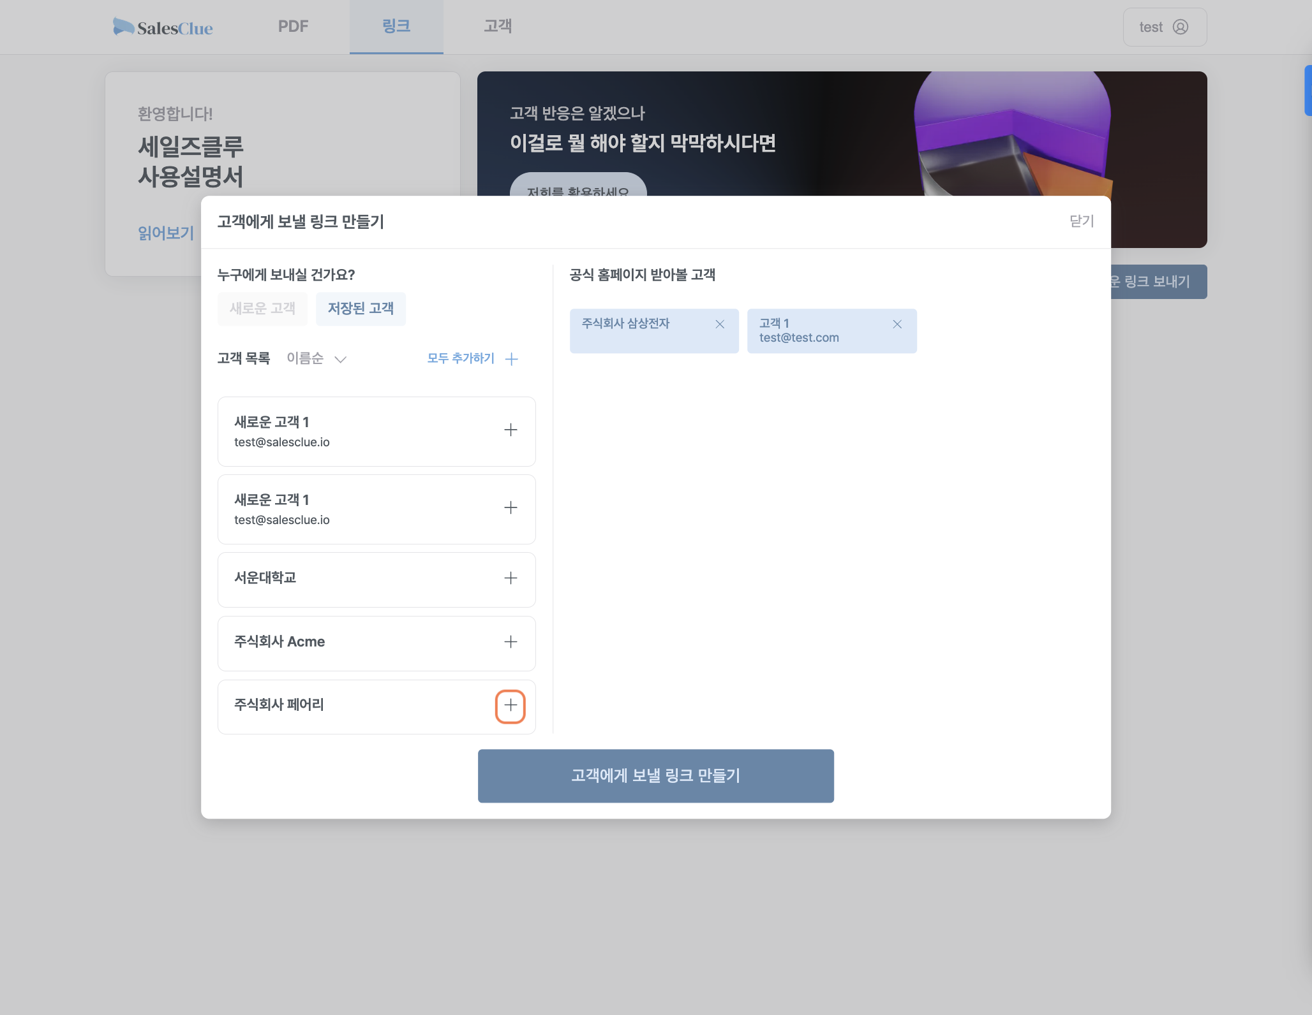
Task: Open the 고객 navigation tab
Action: [498, 26]
